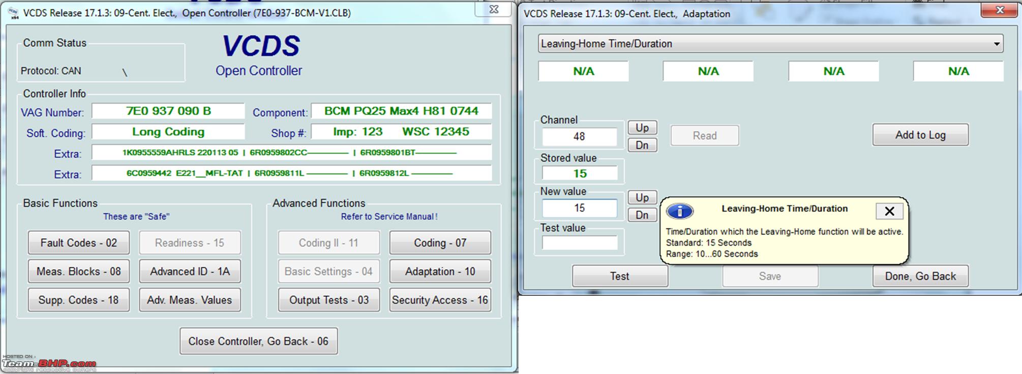The image size is (1022, 374).
Task: Click Close Controller, Go Back - 06
Action: (x=258, y=341)
